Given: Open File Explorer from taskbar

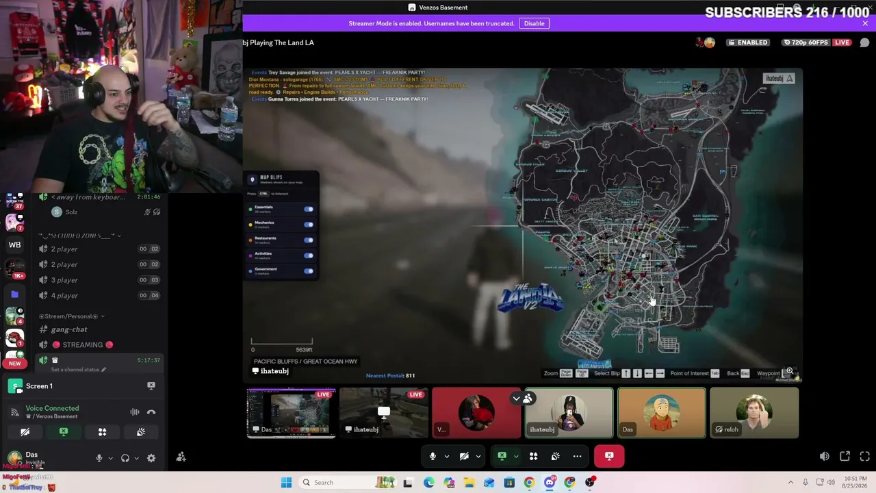Looking at the screenshot, I should (x=469, y=482).
